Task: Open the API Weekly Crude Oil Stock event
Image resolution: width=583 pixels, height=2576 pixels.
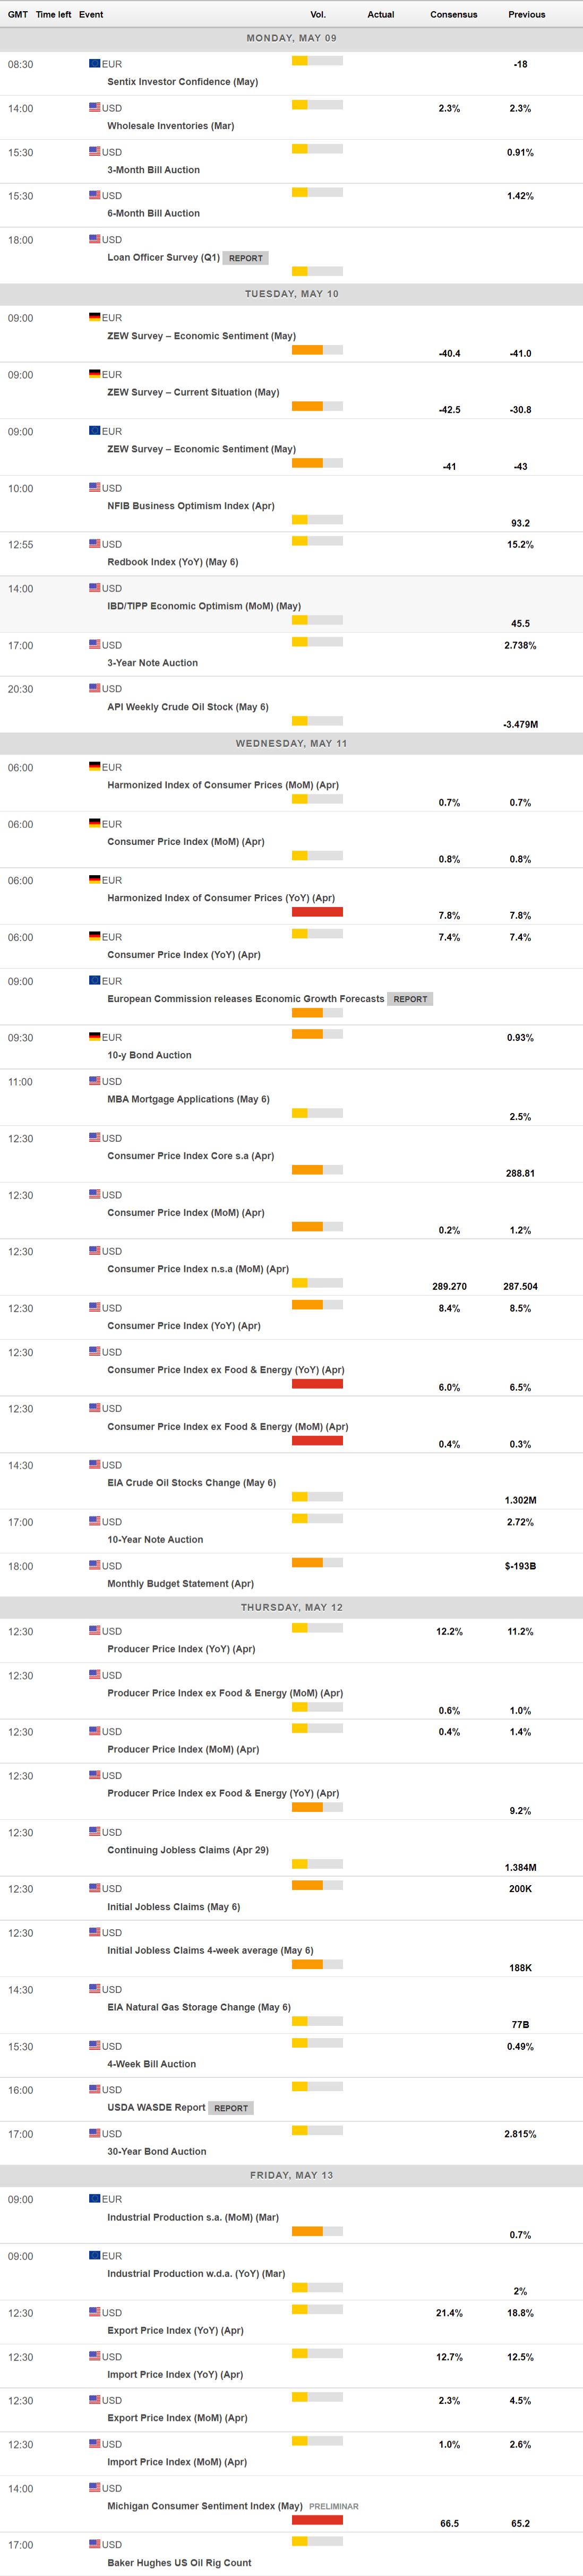Action: (188, 707)
